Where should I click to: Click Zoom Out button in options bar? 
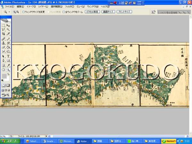click(x=18, y=12)
